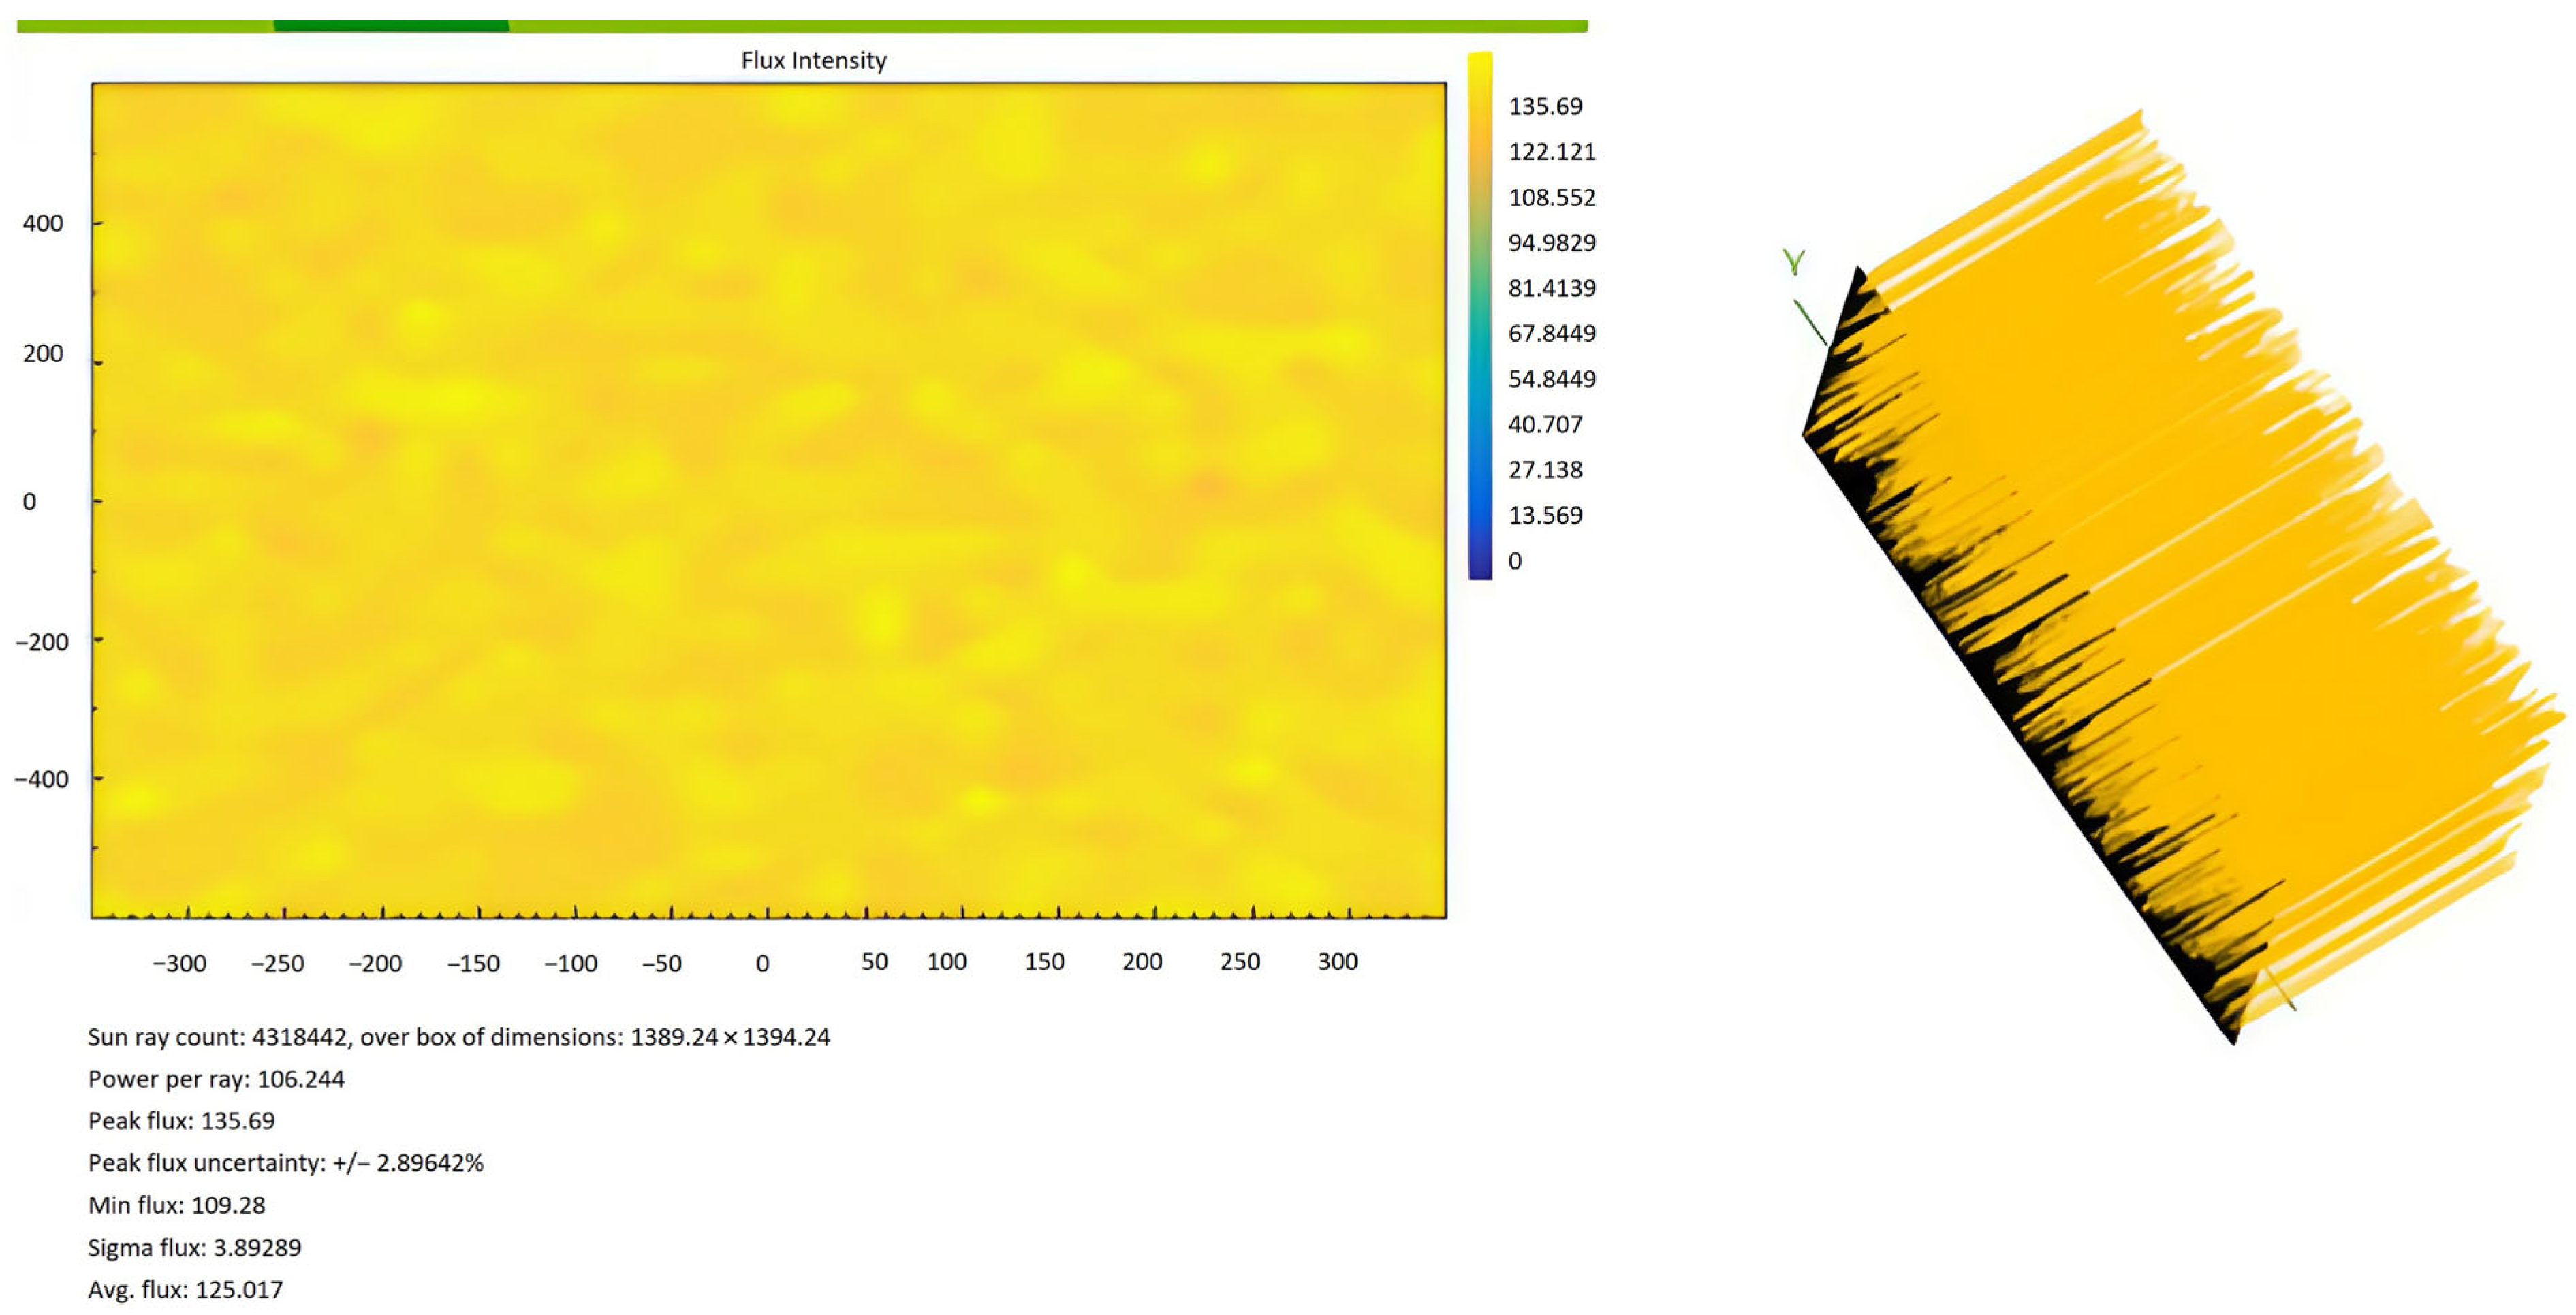
Task: Click the Flux Intensity plot title
Action: click(813, 61)
